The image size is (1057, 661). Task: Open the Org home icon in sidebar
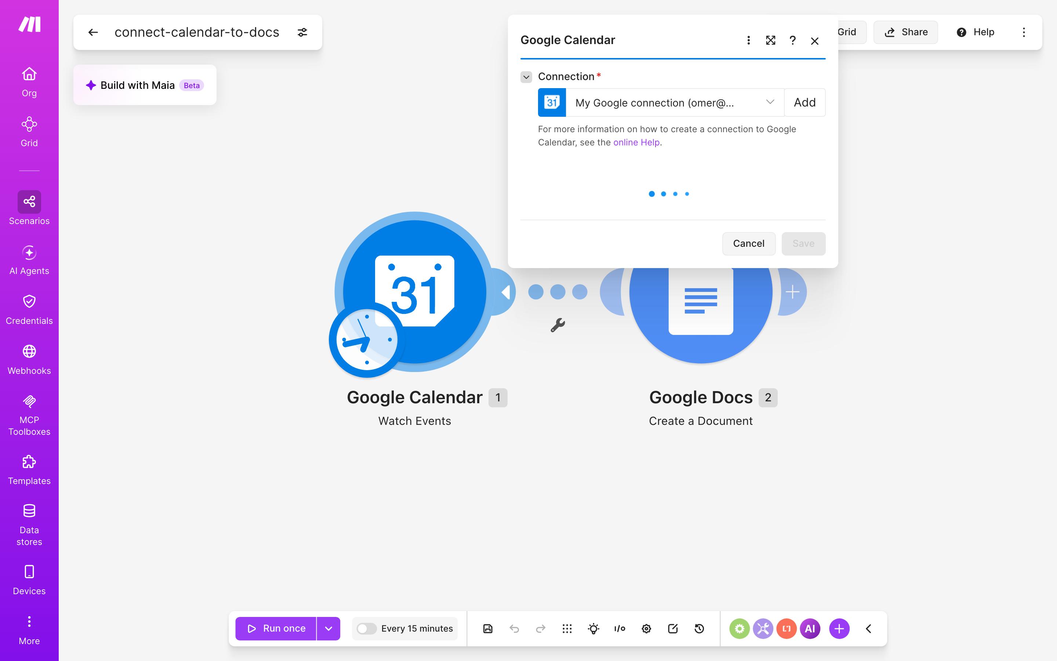[29, 82]
